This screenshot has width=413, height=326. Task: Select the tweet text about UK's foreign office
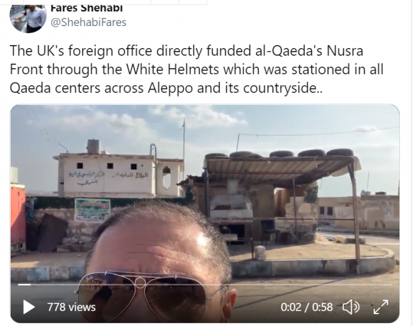click(196, 69)
